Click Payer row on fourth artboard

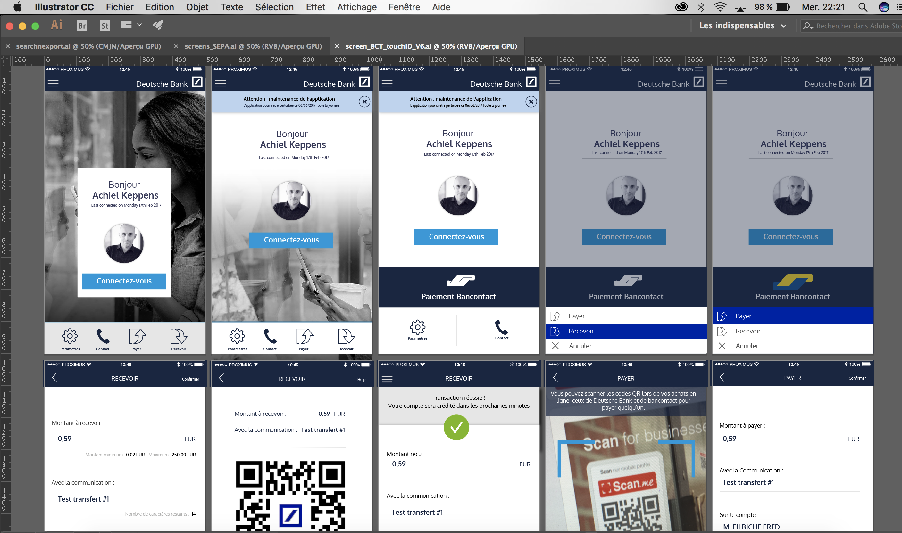point(626,316)
